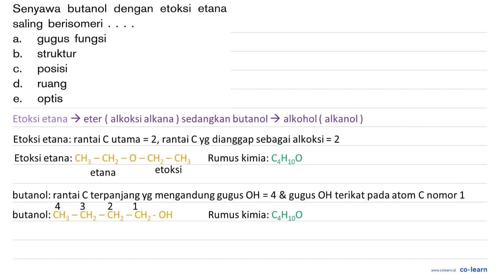499x280 pixels.
Task: Open the www.colearn.id link
Action: click(x=444, y=270)
